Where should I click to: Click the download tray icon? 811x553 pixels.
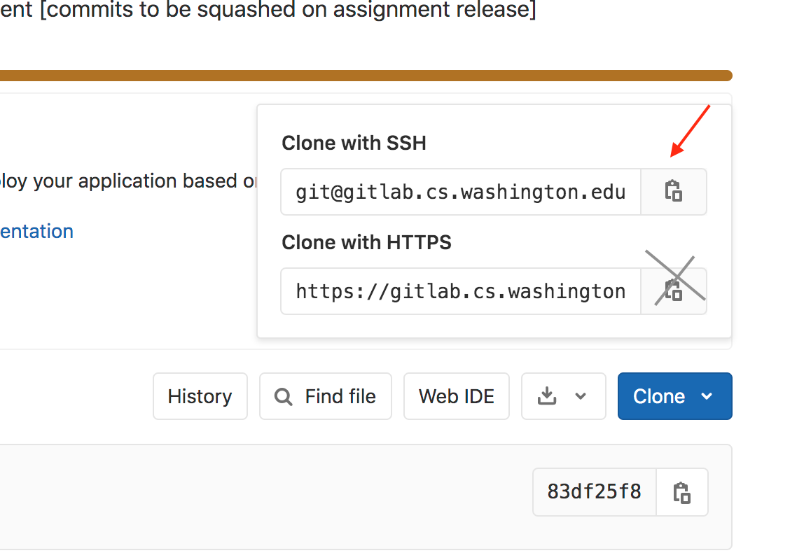tap(546, 396)
